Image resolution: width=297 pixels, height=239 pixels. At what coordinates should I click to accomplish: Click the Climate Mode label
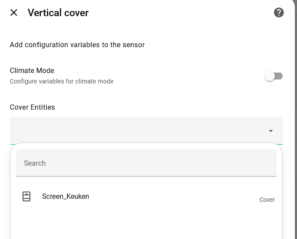click(x=32, y=70)
